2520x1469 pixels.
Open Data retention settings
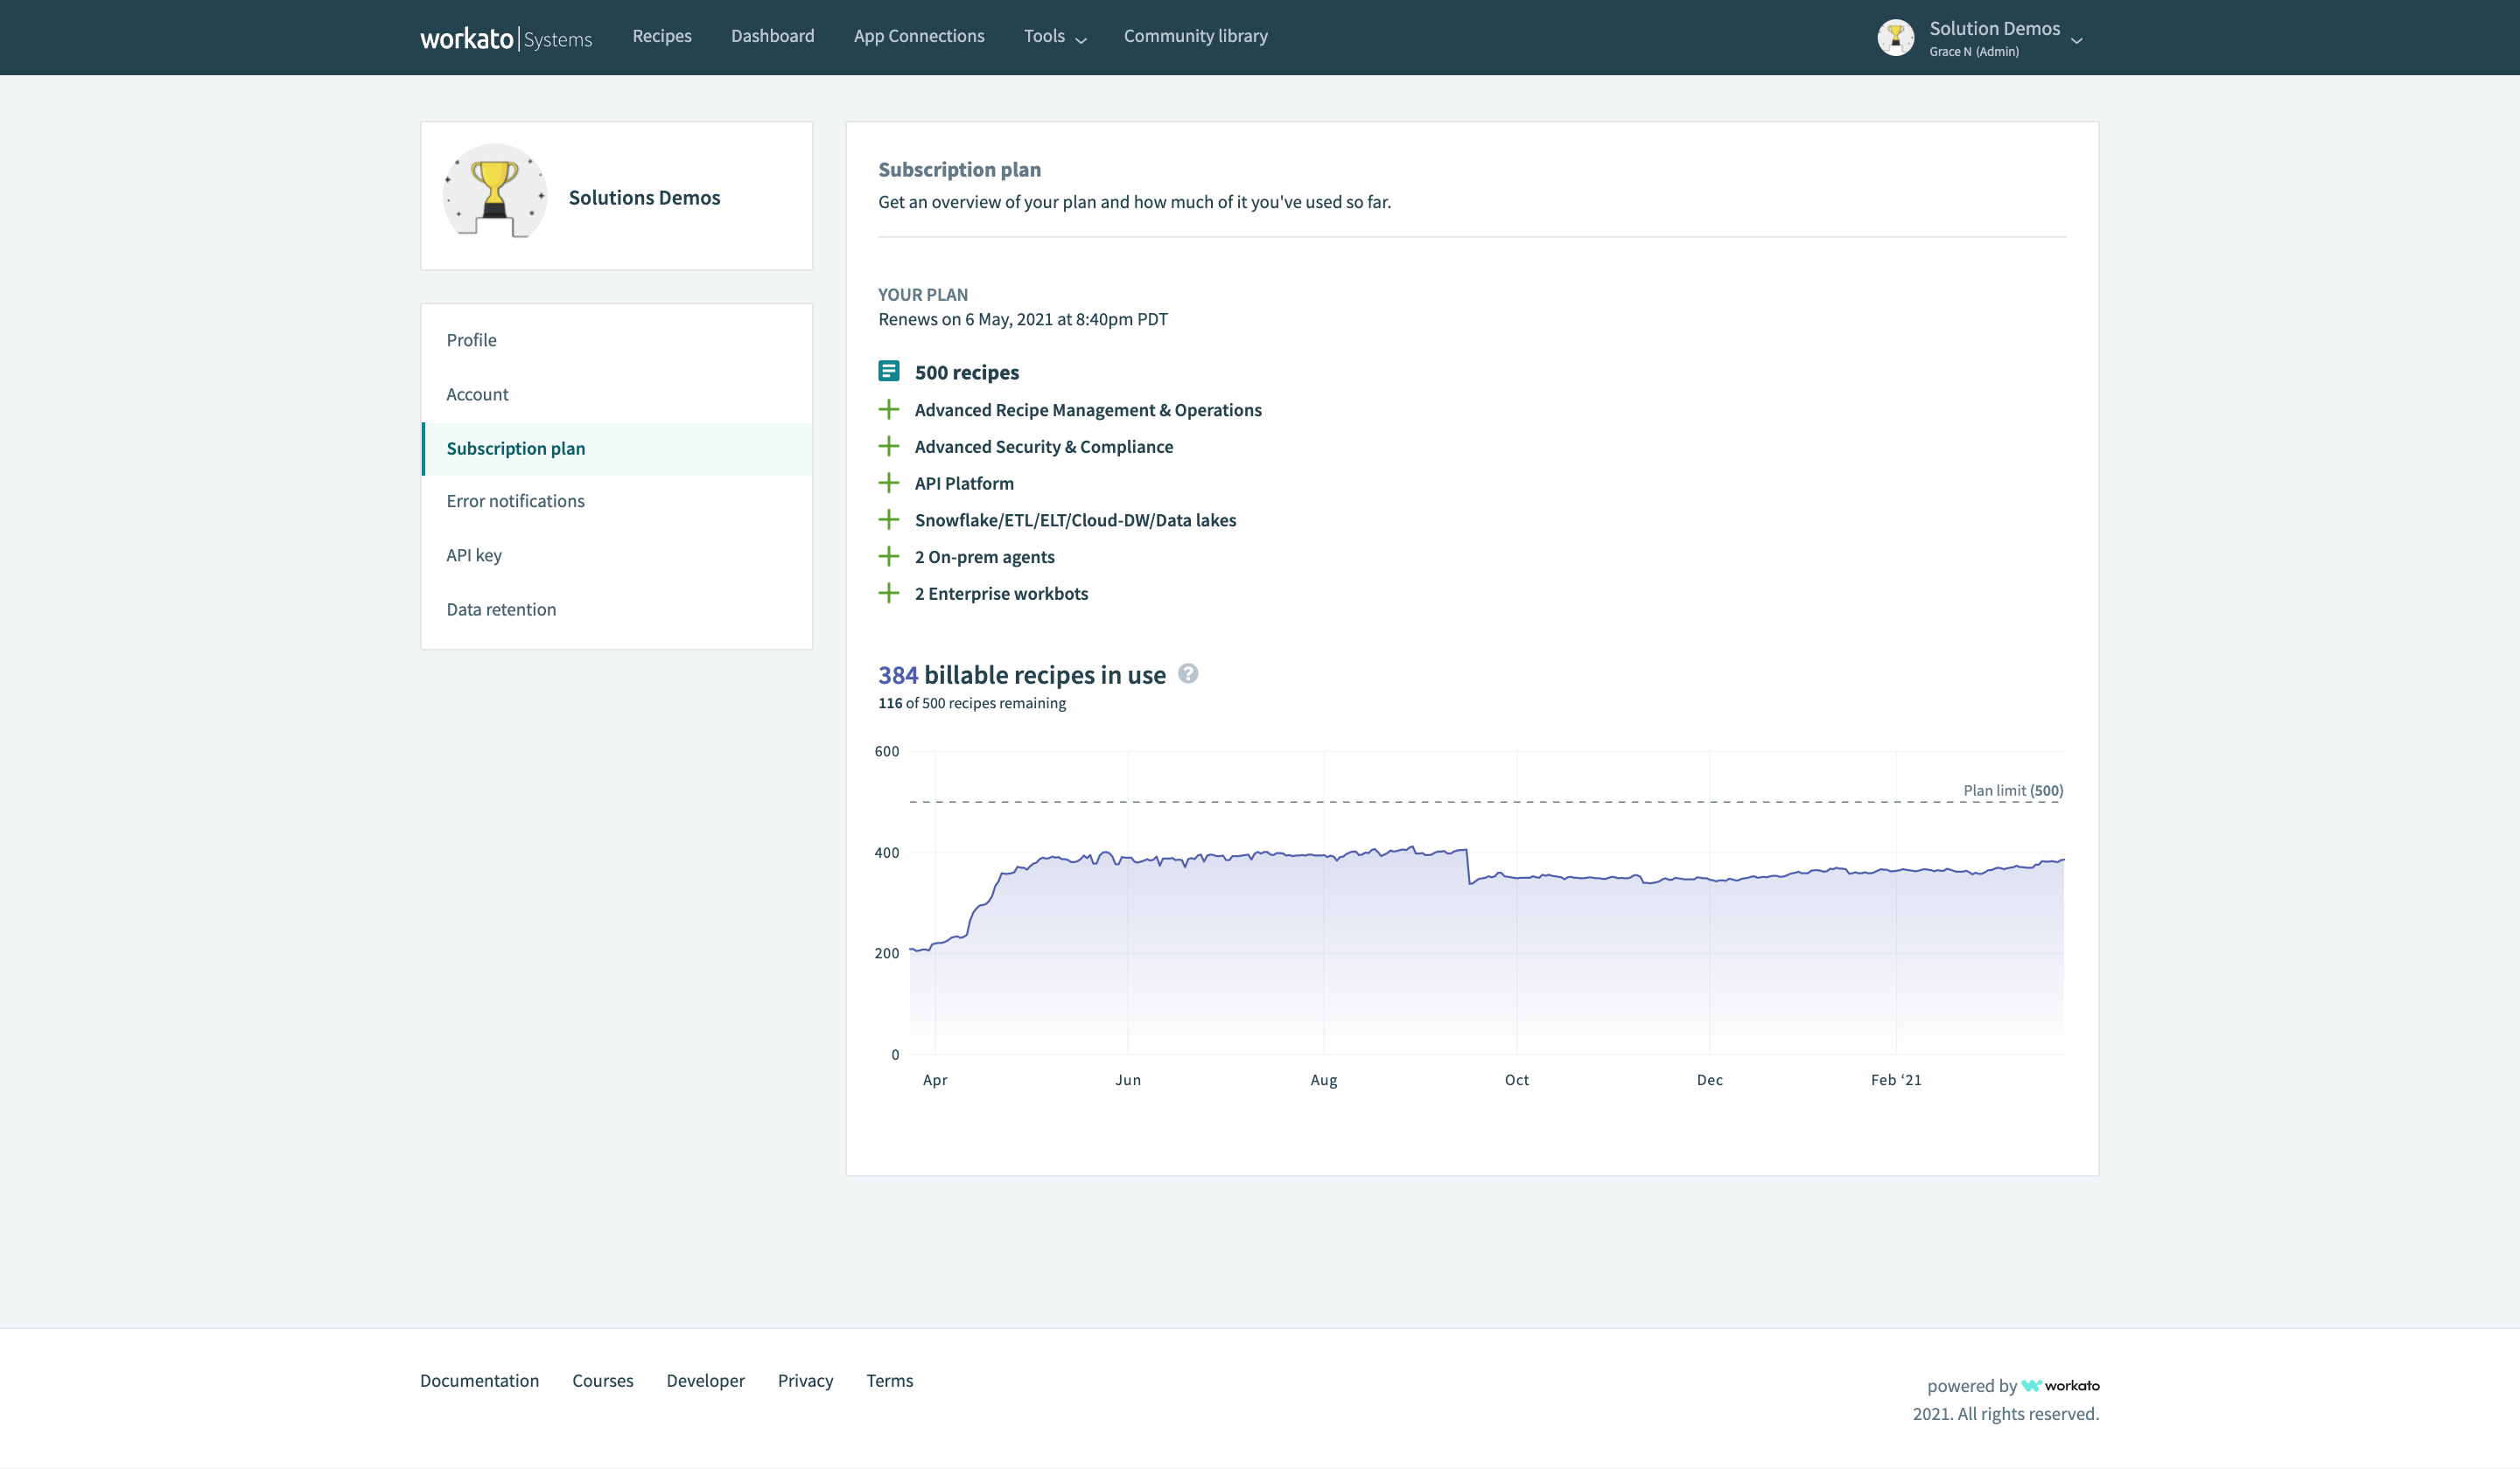(617, 609)
